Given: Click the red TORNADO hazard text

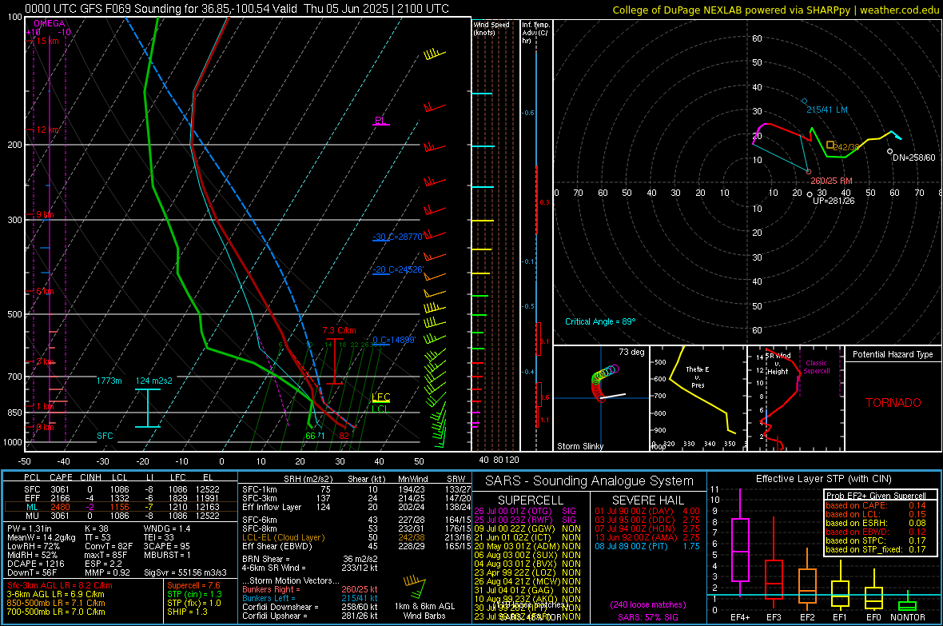Looking at the screenshot, I should 893,403.
